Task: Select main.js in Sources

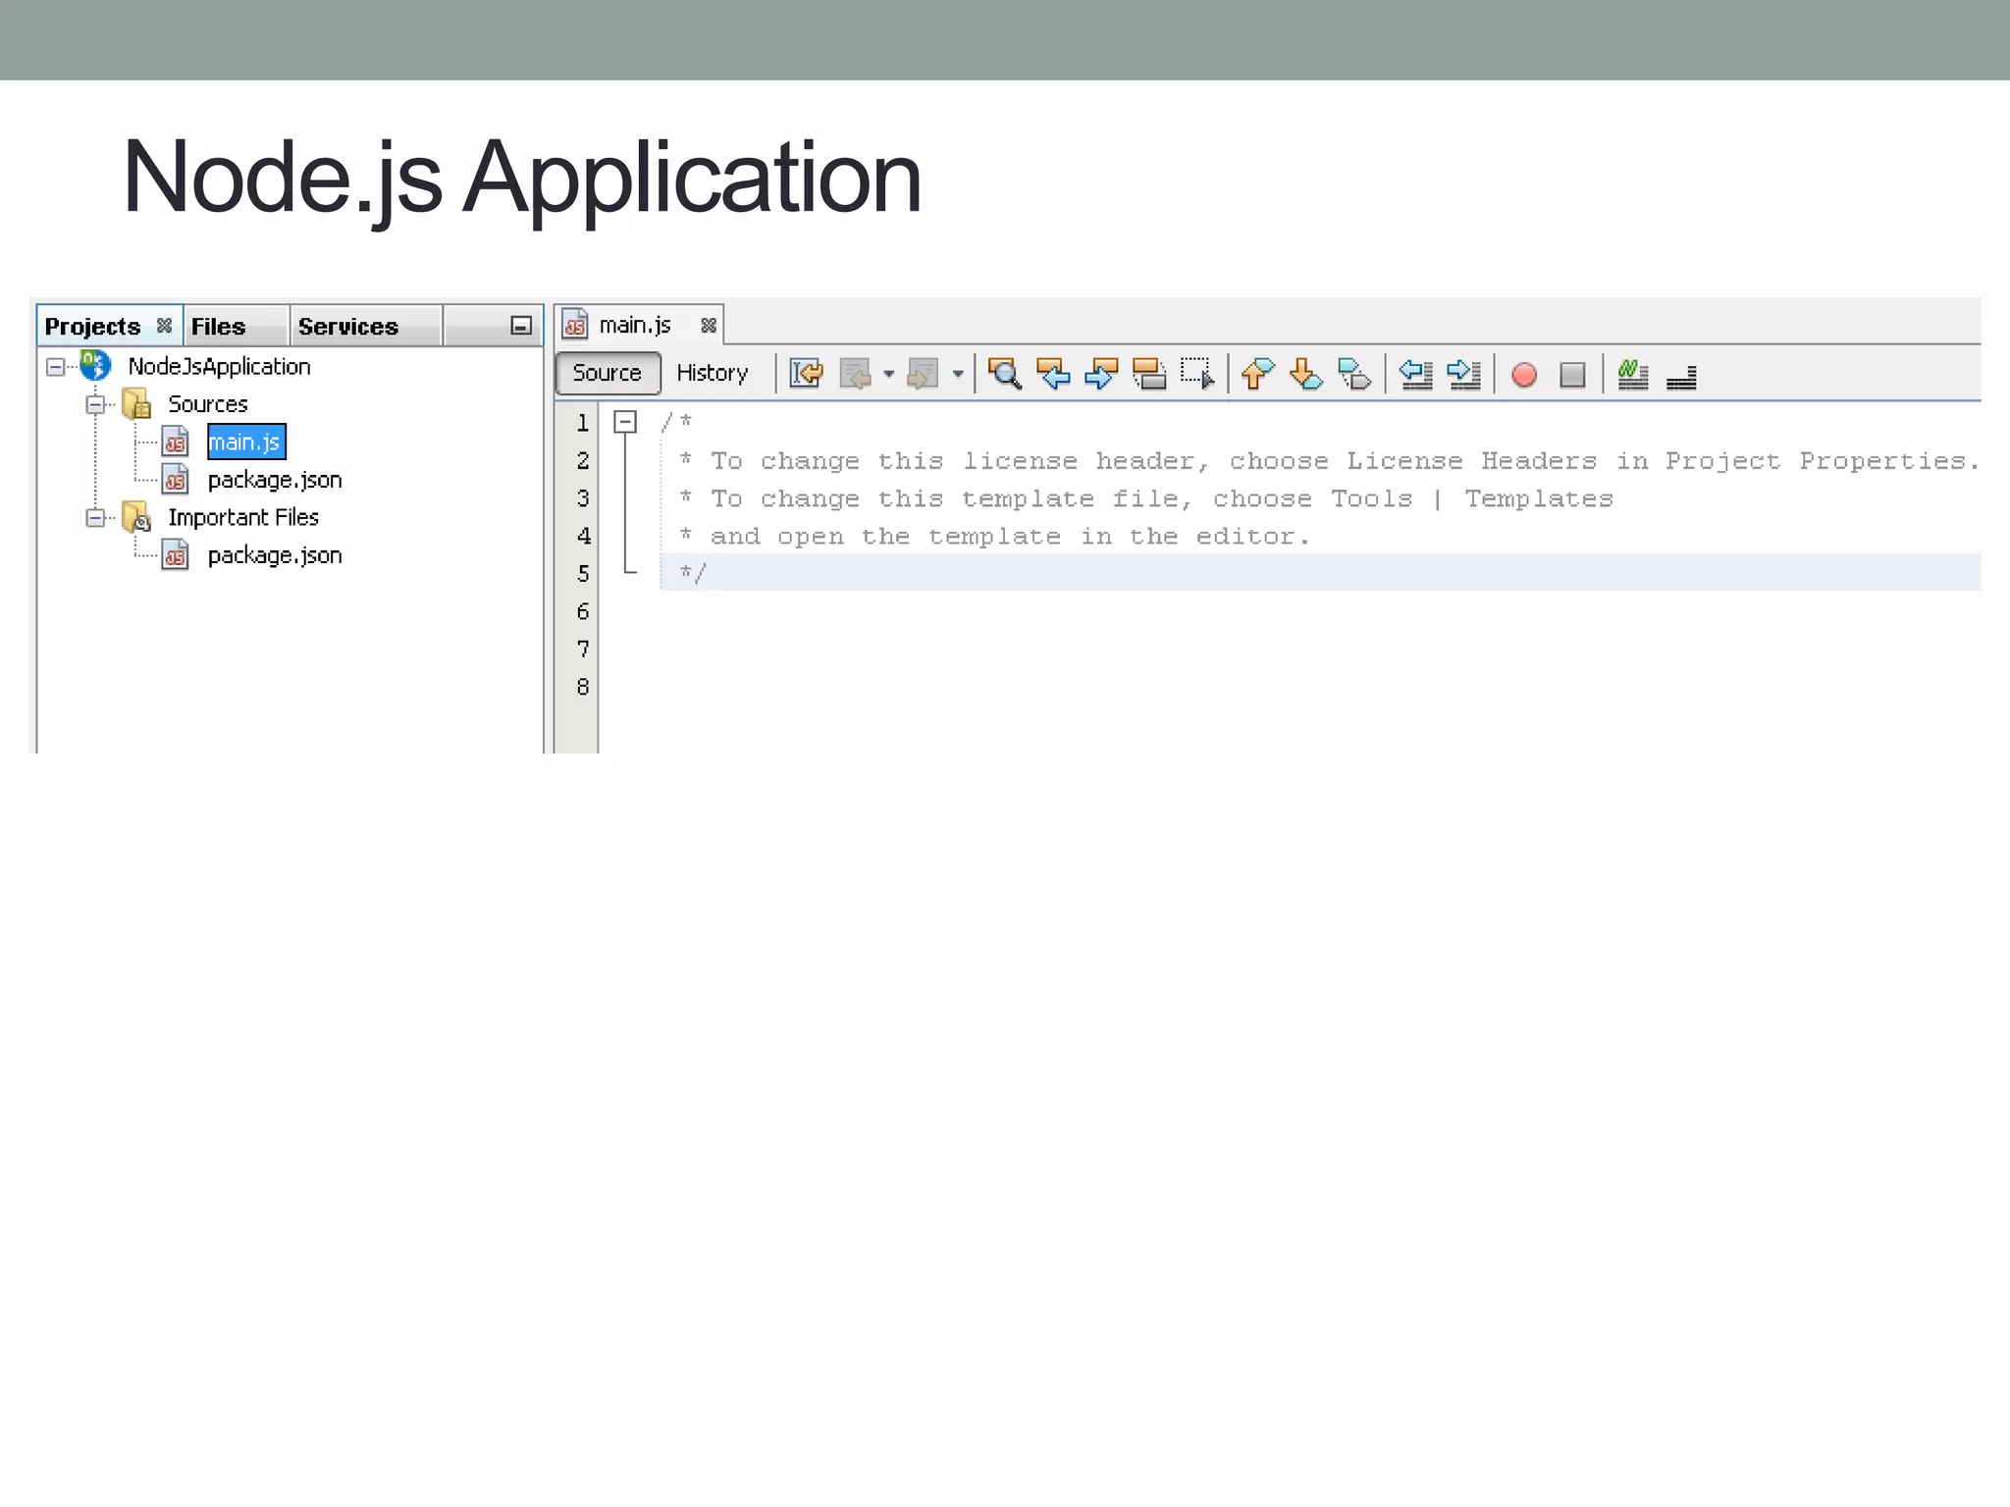Action: pos(246,442)
